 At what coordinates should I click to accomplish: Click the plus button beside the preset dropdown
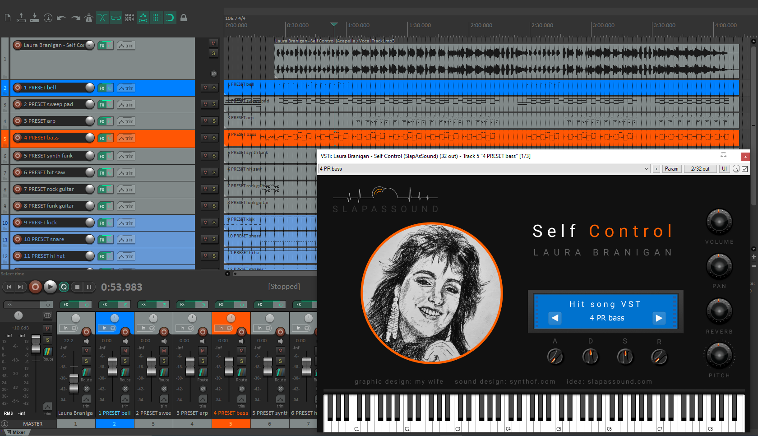pos(656,169)
